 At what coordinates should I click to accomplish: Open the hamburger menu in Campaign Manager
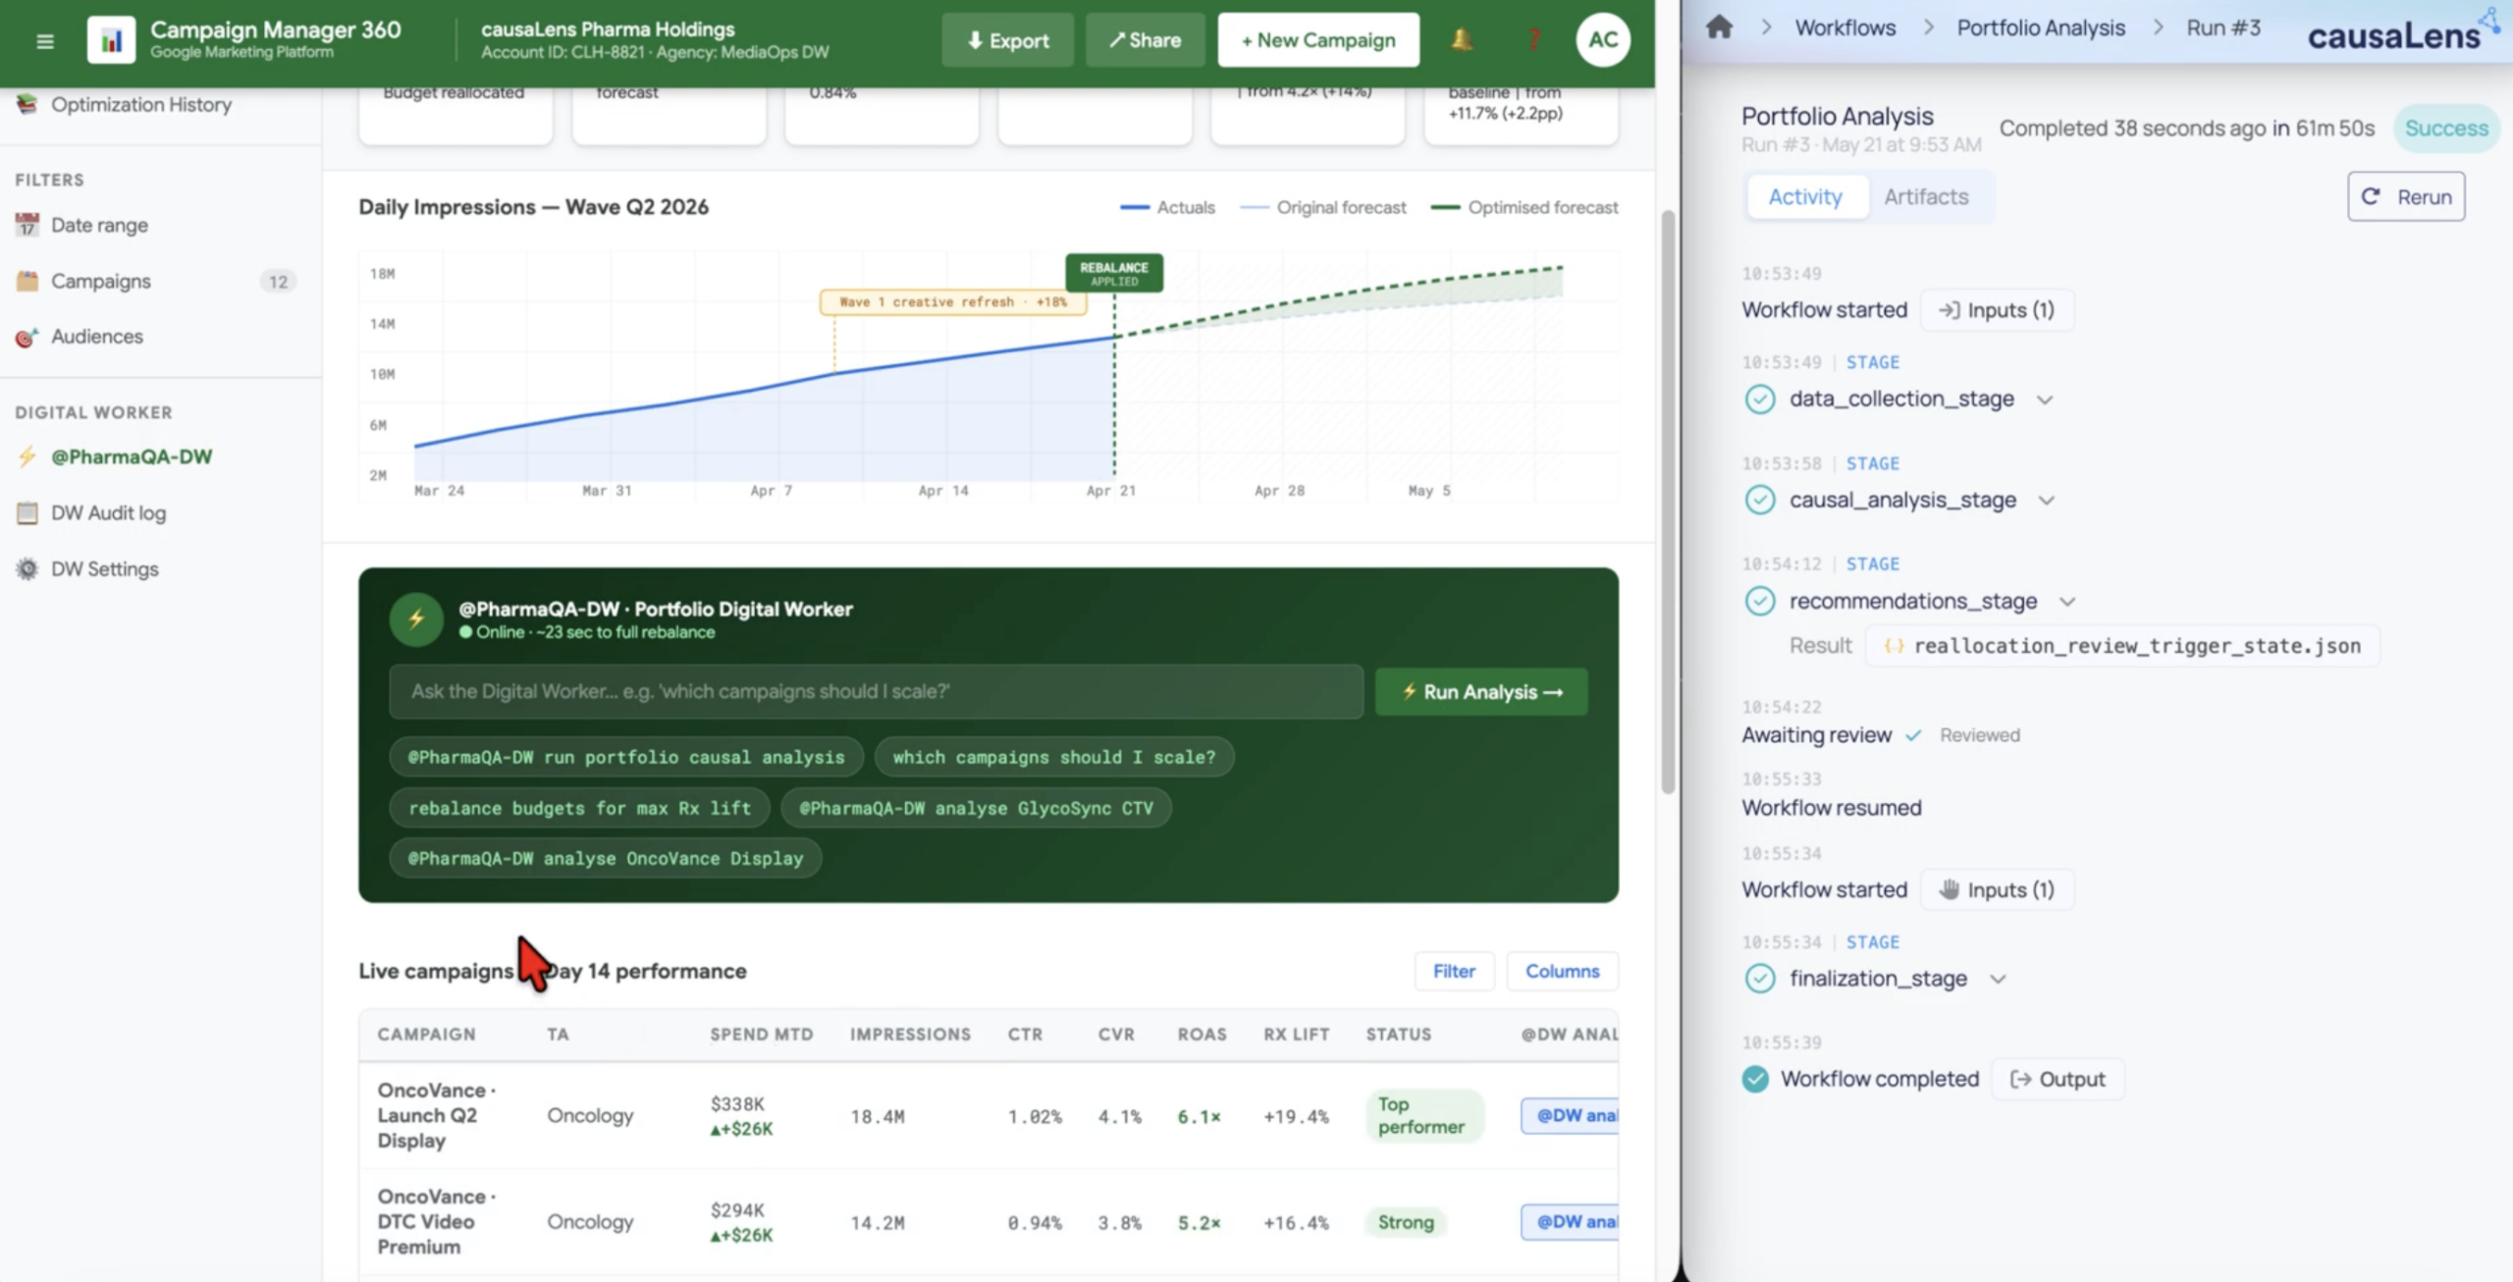tap(45, 41)
